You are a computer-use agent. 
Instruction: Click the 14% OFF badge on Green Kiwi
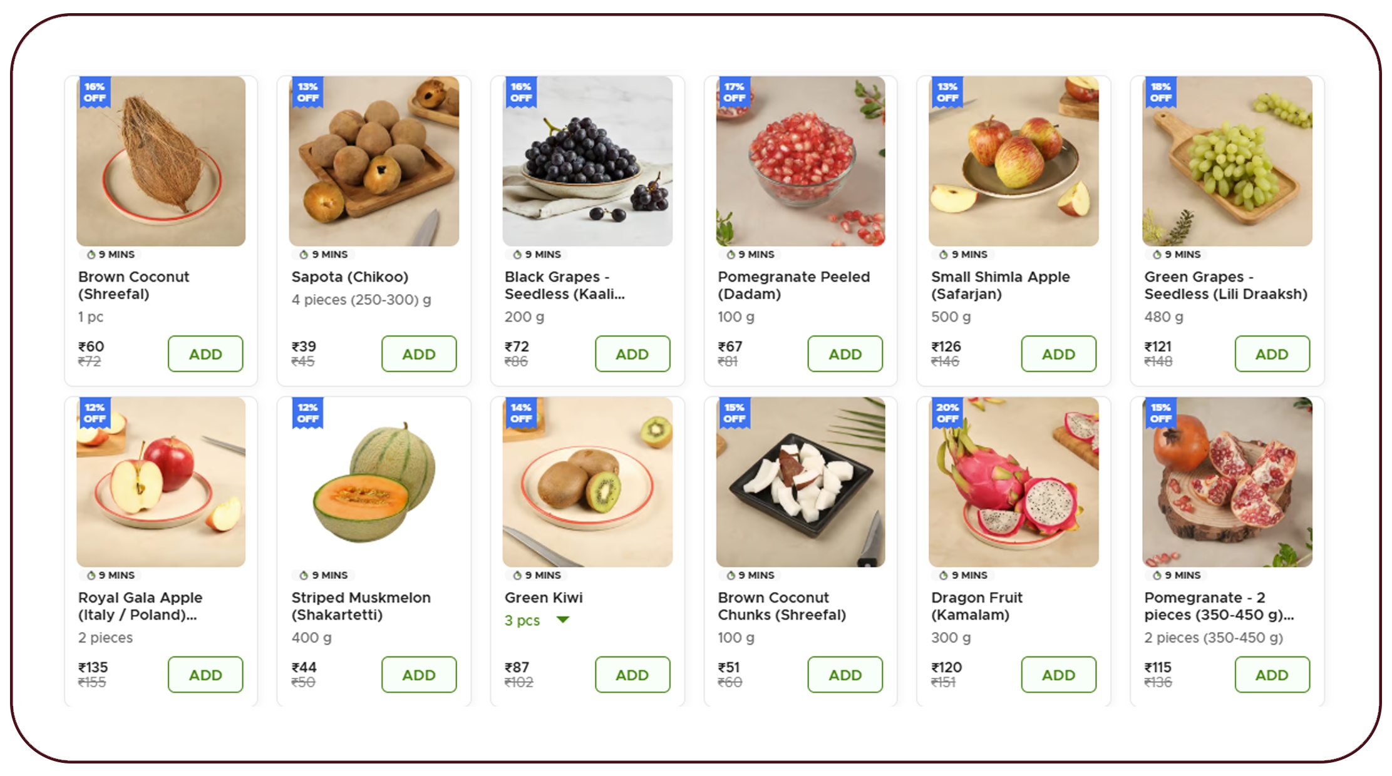point(520,414)
